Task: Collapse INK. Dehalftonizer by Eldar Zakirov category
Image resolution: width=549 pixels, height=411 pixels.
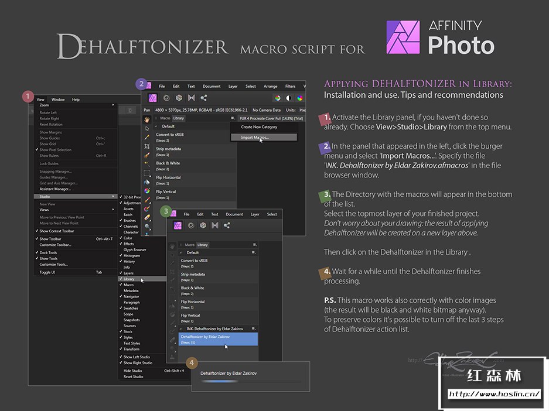Action: [x=181, y=329]
